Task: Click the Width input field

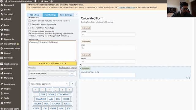Action: [x=108, y=48]
